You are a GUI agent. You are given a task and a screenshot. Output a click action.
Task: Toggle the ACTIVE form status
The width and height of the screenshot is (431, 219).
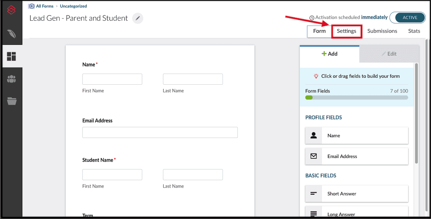tap(407, 17)
